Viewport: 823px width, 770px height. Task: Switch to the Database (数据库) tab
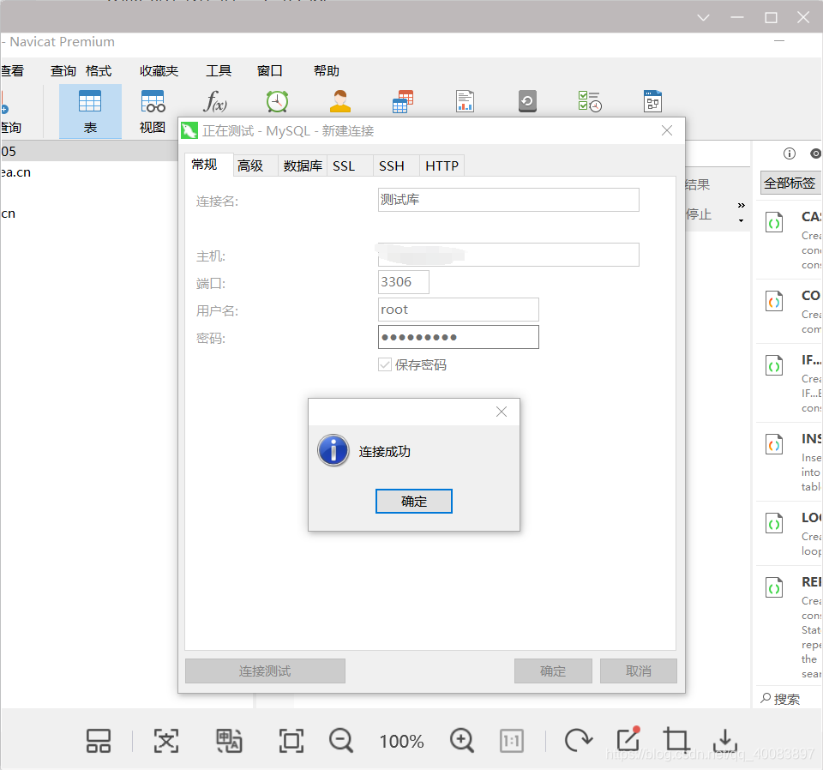[x=303, y=165]
